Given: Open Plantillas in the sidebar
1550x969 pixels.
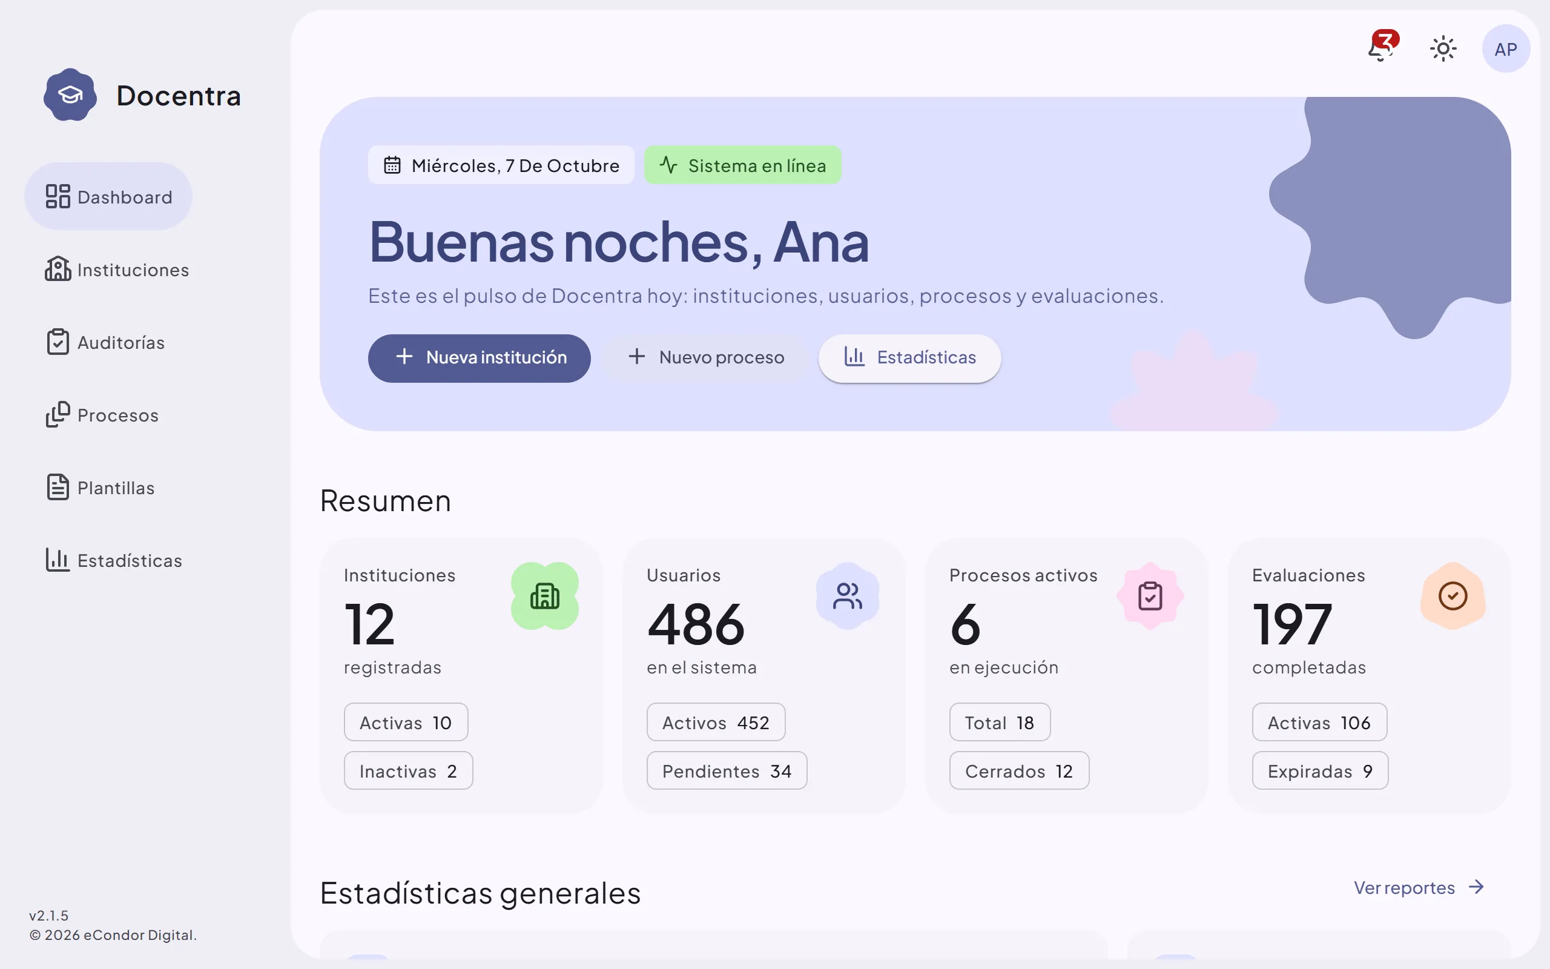Looking at the screenshot, I should click(x=100, y=487).
